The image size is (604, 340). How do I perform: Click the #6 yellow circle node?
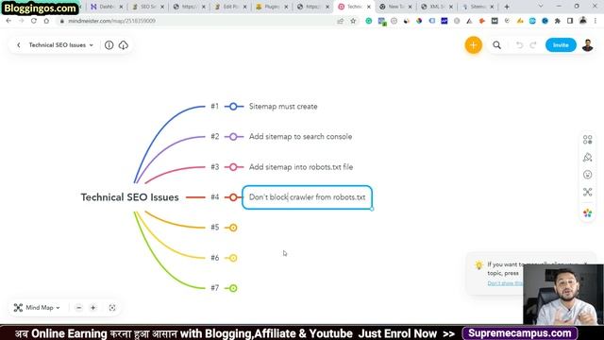click(x=233, y=258)
